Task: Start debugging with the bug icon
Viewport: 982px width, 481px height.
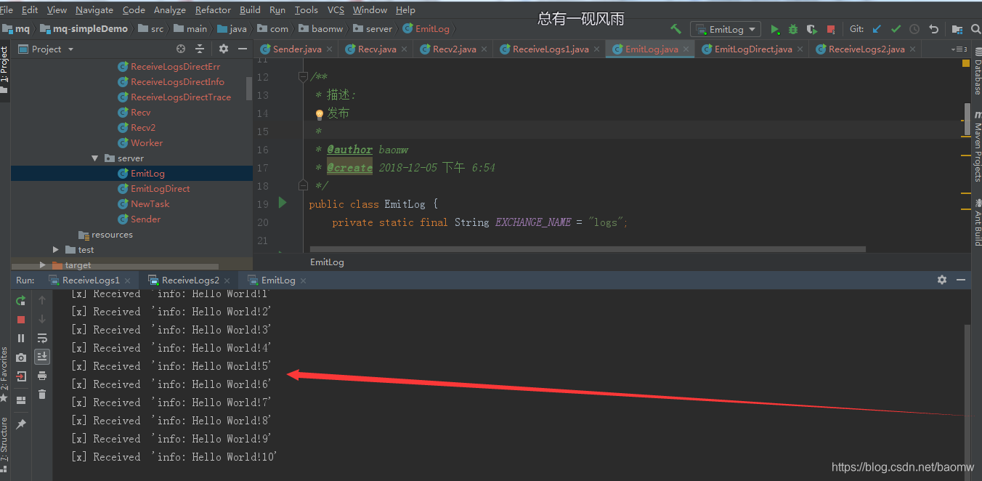Action: (793, 29)
